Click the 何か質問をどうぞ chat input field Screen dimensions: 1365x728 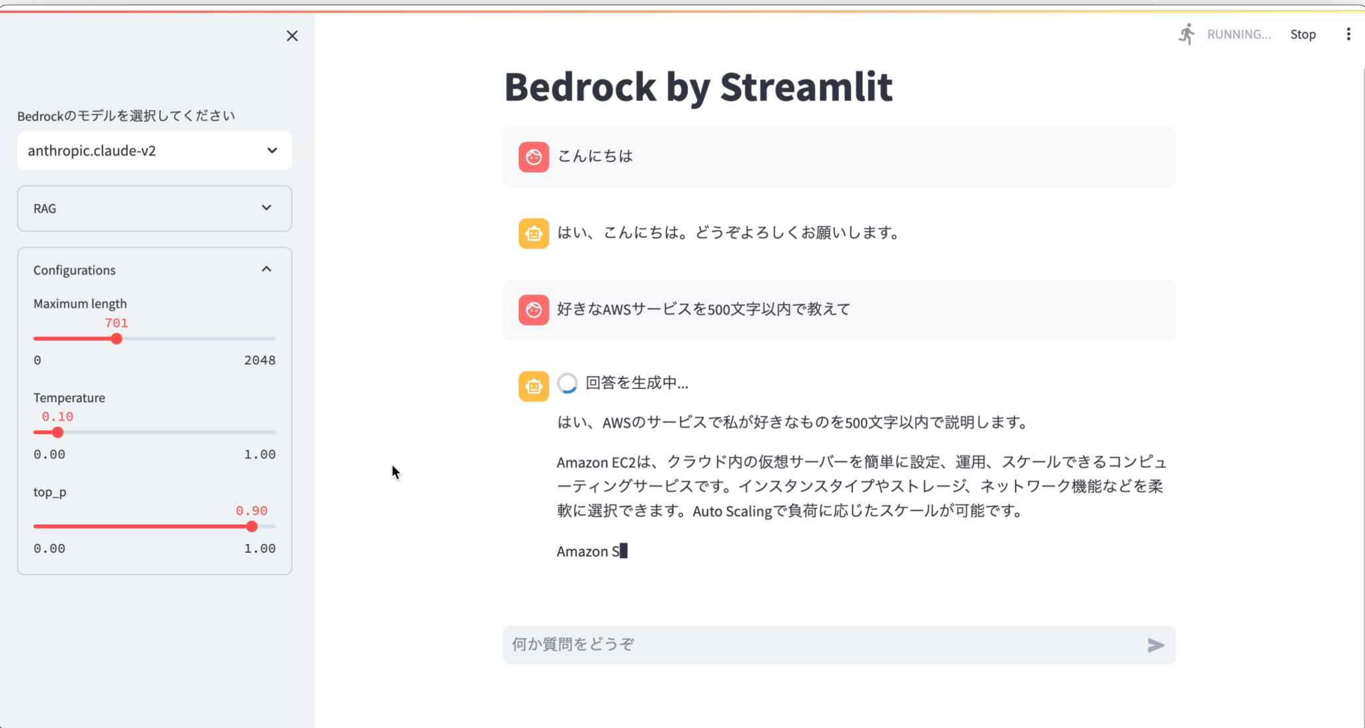(x=766, y=645)
